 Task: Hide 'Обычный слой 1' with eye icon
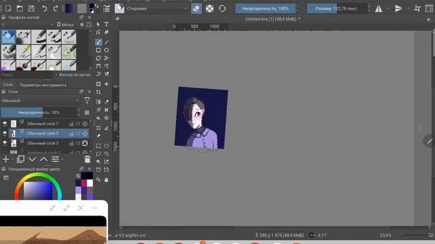pos(5,123)
